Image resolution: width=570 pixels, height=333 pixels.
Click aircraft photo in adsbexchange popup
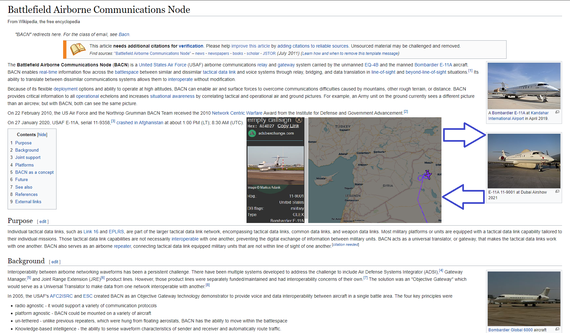(x=276, y=165)
